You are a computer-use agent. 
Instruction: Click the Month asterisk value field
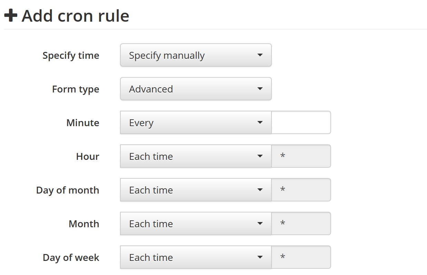tap(301, 223)
